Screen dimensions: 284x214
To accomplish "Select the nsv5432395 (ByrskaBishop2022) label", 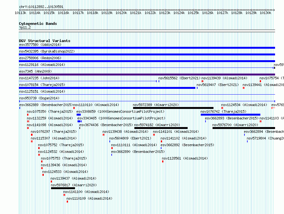I will click(47, 51).
